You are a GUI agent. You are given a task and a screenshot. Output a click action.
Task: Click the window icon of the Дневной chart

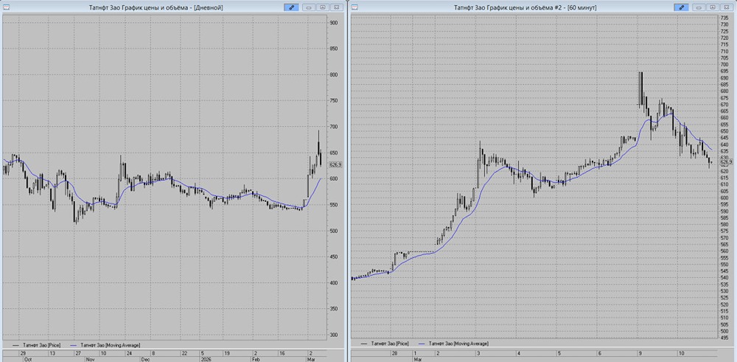click(6, 7)
